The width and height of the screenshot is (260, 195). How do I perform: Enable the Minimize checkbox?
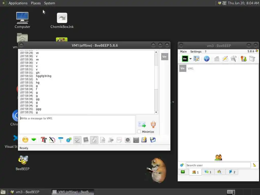[139, 132]
